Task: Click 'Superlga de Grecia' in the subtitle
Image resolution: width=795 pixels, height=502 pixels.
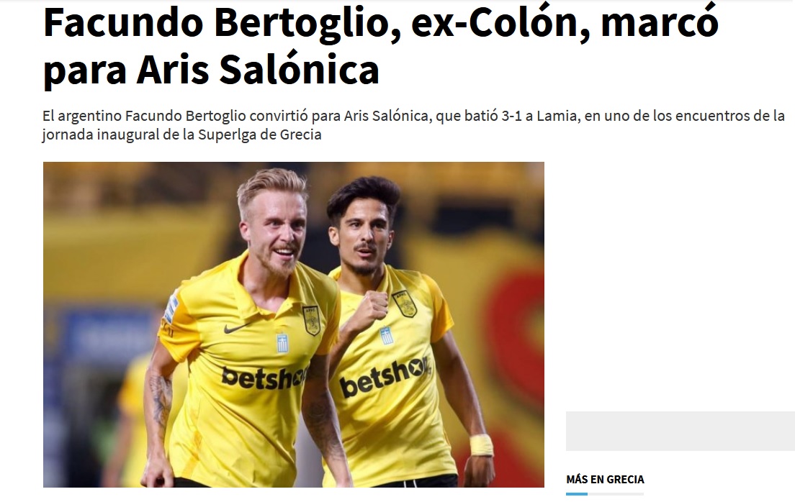Action: [259, 134]
